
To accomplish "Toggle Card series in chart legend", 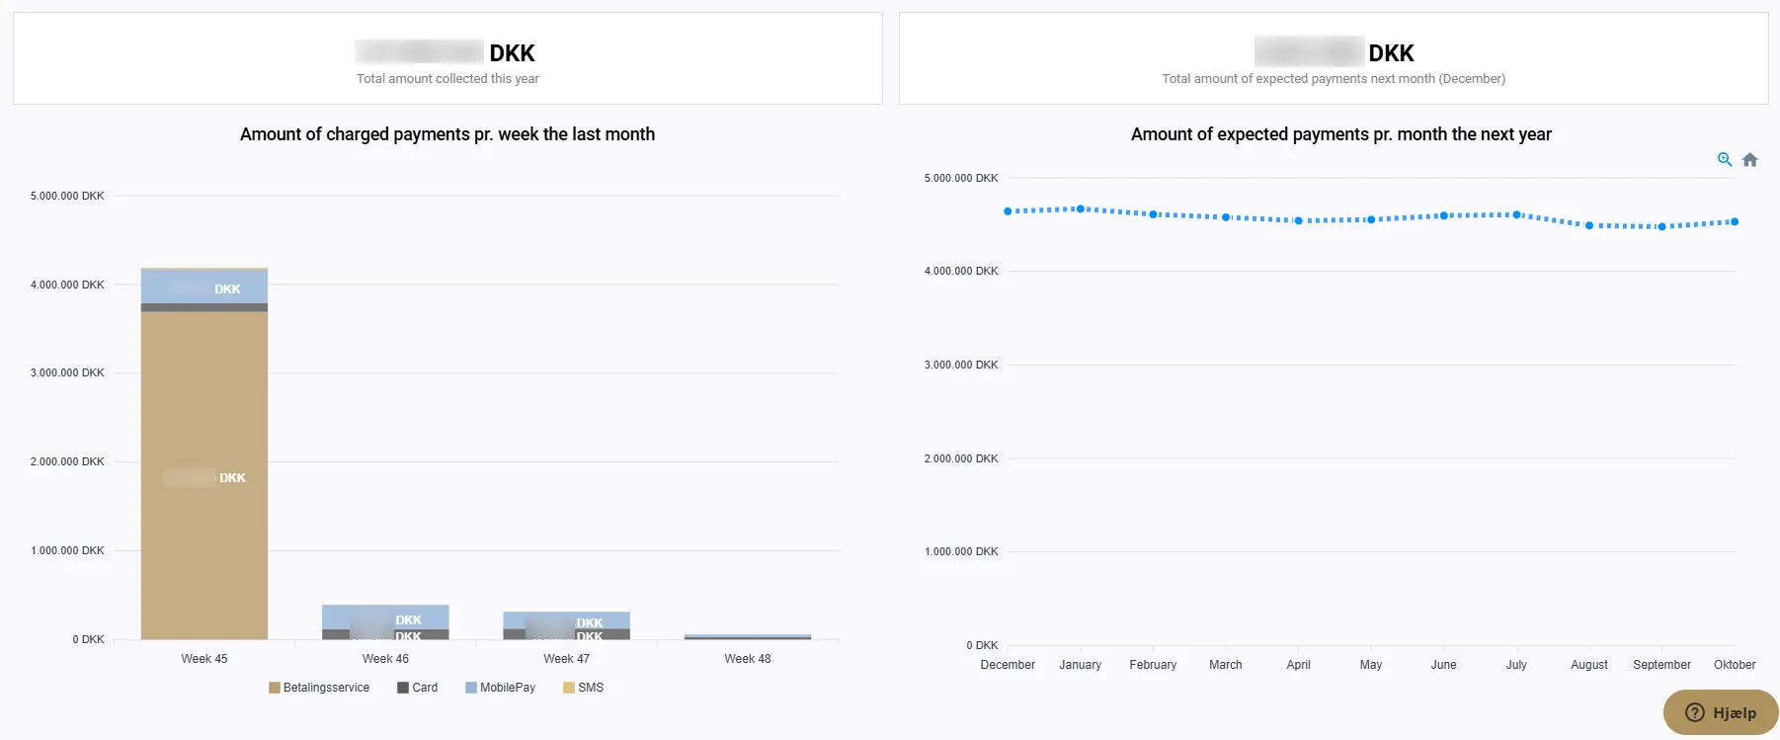I will click(x=418, y=688).
